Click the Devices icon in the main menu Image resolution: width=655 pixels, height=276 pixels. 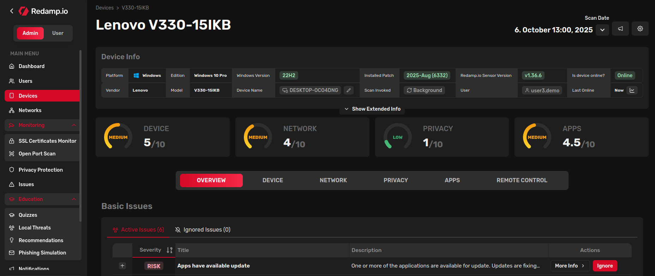tap(12, 96)
